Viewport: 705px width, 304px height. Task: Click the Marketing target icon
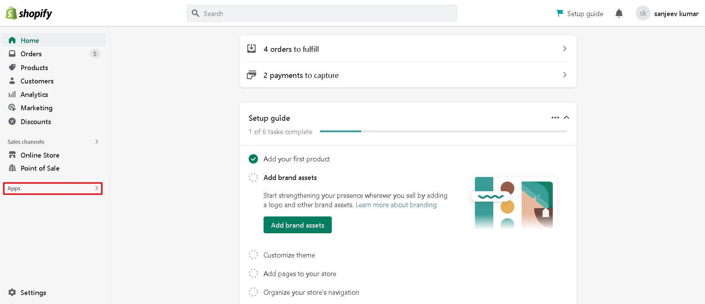click(x=12, y=108)
